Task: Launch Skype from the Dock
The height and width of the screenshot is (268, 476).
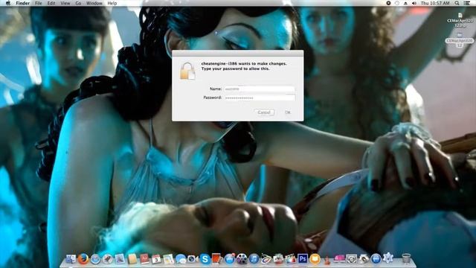Action: click(x=205, y=259)
